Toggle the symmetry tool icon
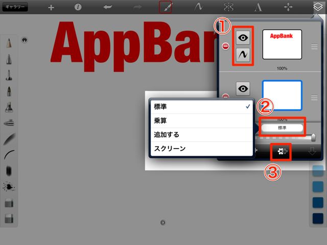Image resolution: width=327 pixels, height=245 pixels. [x=228, y=7]
